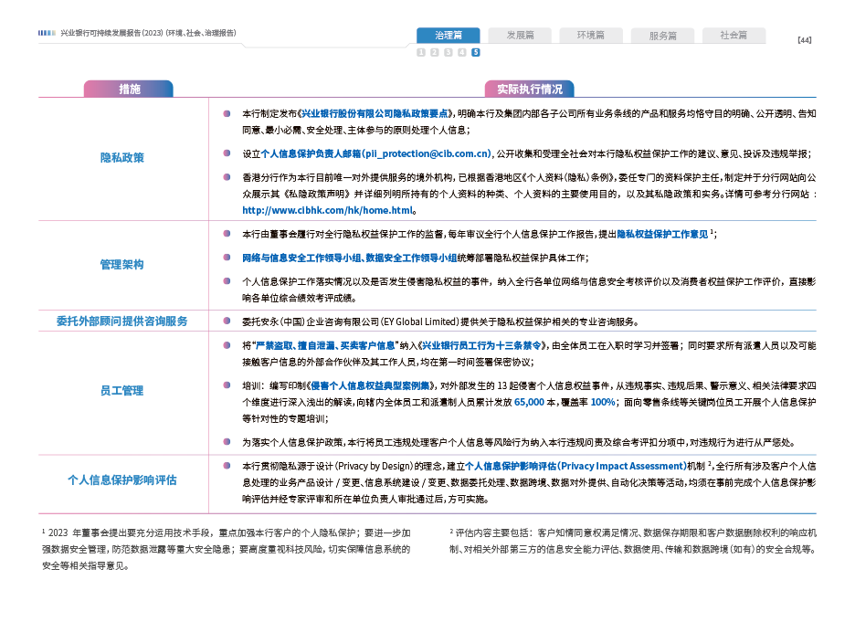Image resolution: width=855 pixels, height=622 pixels.
Task: Open section page 4 indicator
Action: [462, 52]
